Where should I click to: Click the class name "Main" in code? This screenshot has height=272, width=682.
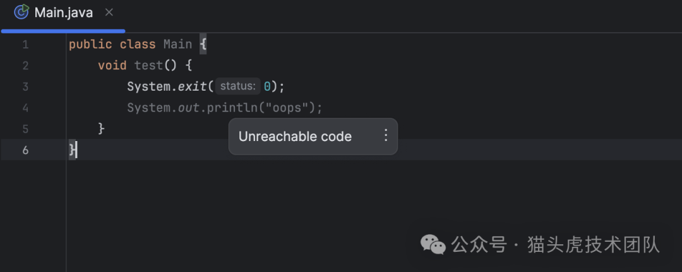[177, 45]
